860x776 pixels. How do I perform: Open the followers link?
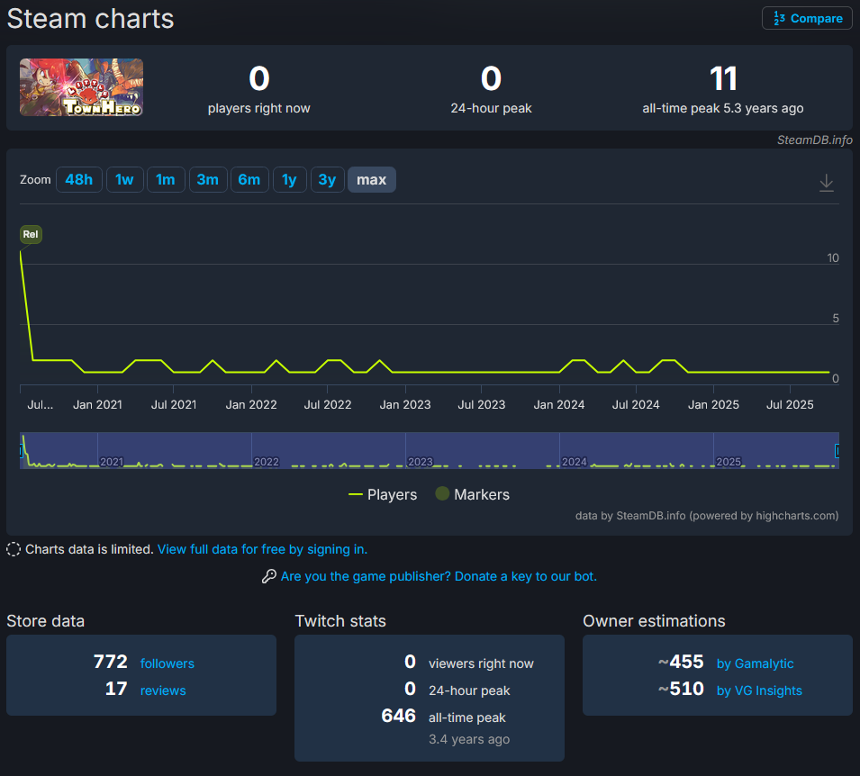(167, 663)
